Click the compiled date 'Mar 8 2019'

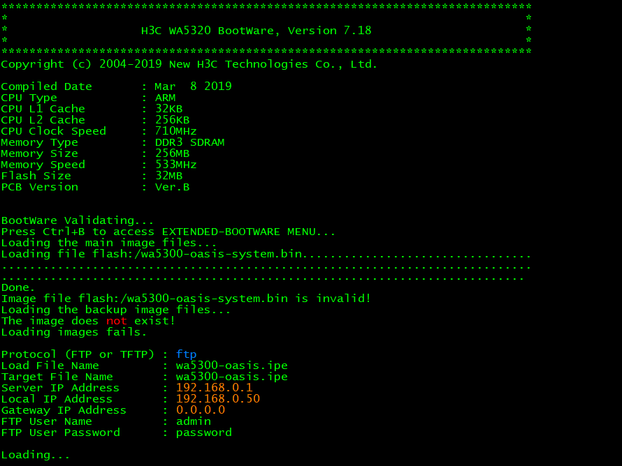(193, 87)
